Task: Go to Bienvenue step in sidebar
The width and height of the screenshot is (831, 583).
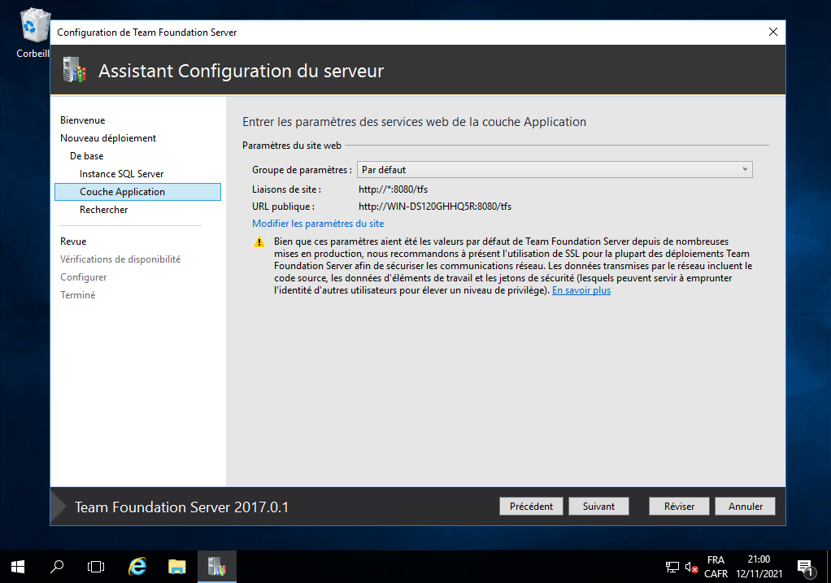Action: [x=82, y=120]
